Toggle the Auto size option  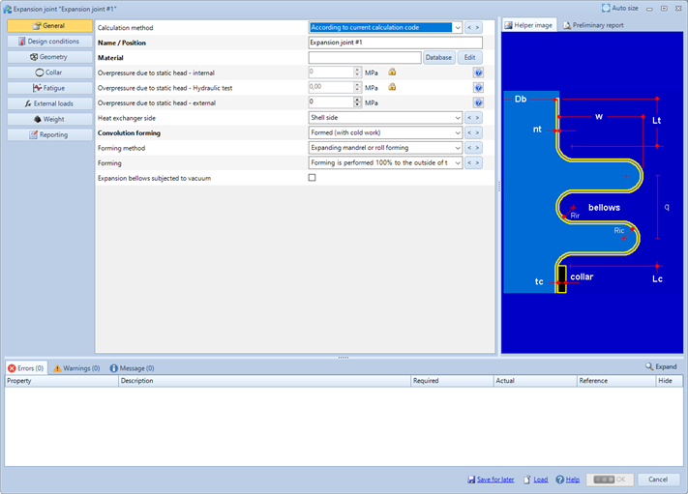620,9
